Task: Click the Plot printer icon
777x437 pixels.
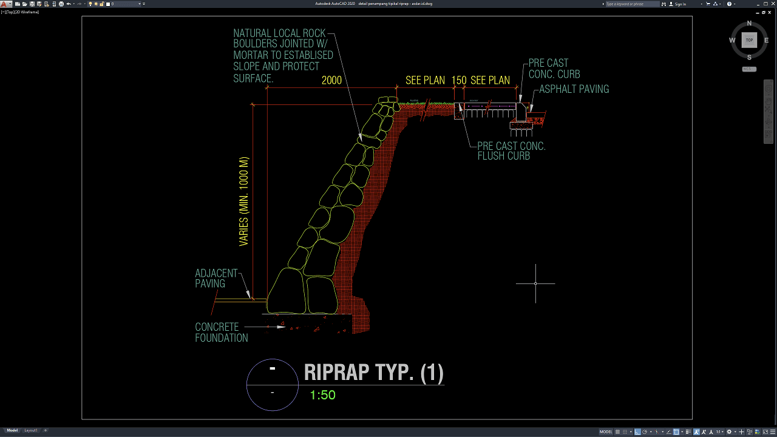Action: (x=61, y=4)
